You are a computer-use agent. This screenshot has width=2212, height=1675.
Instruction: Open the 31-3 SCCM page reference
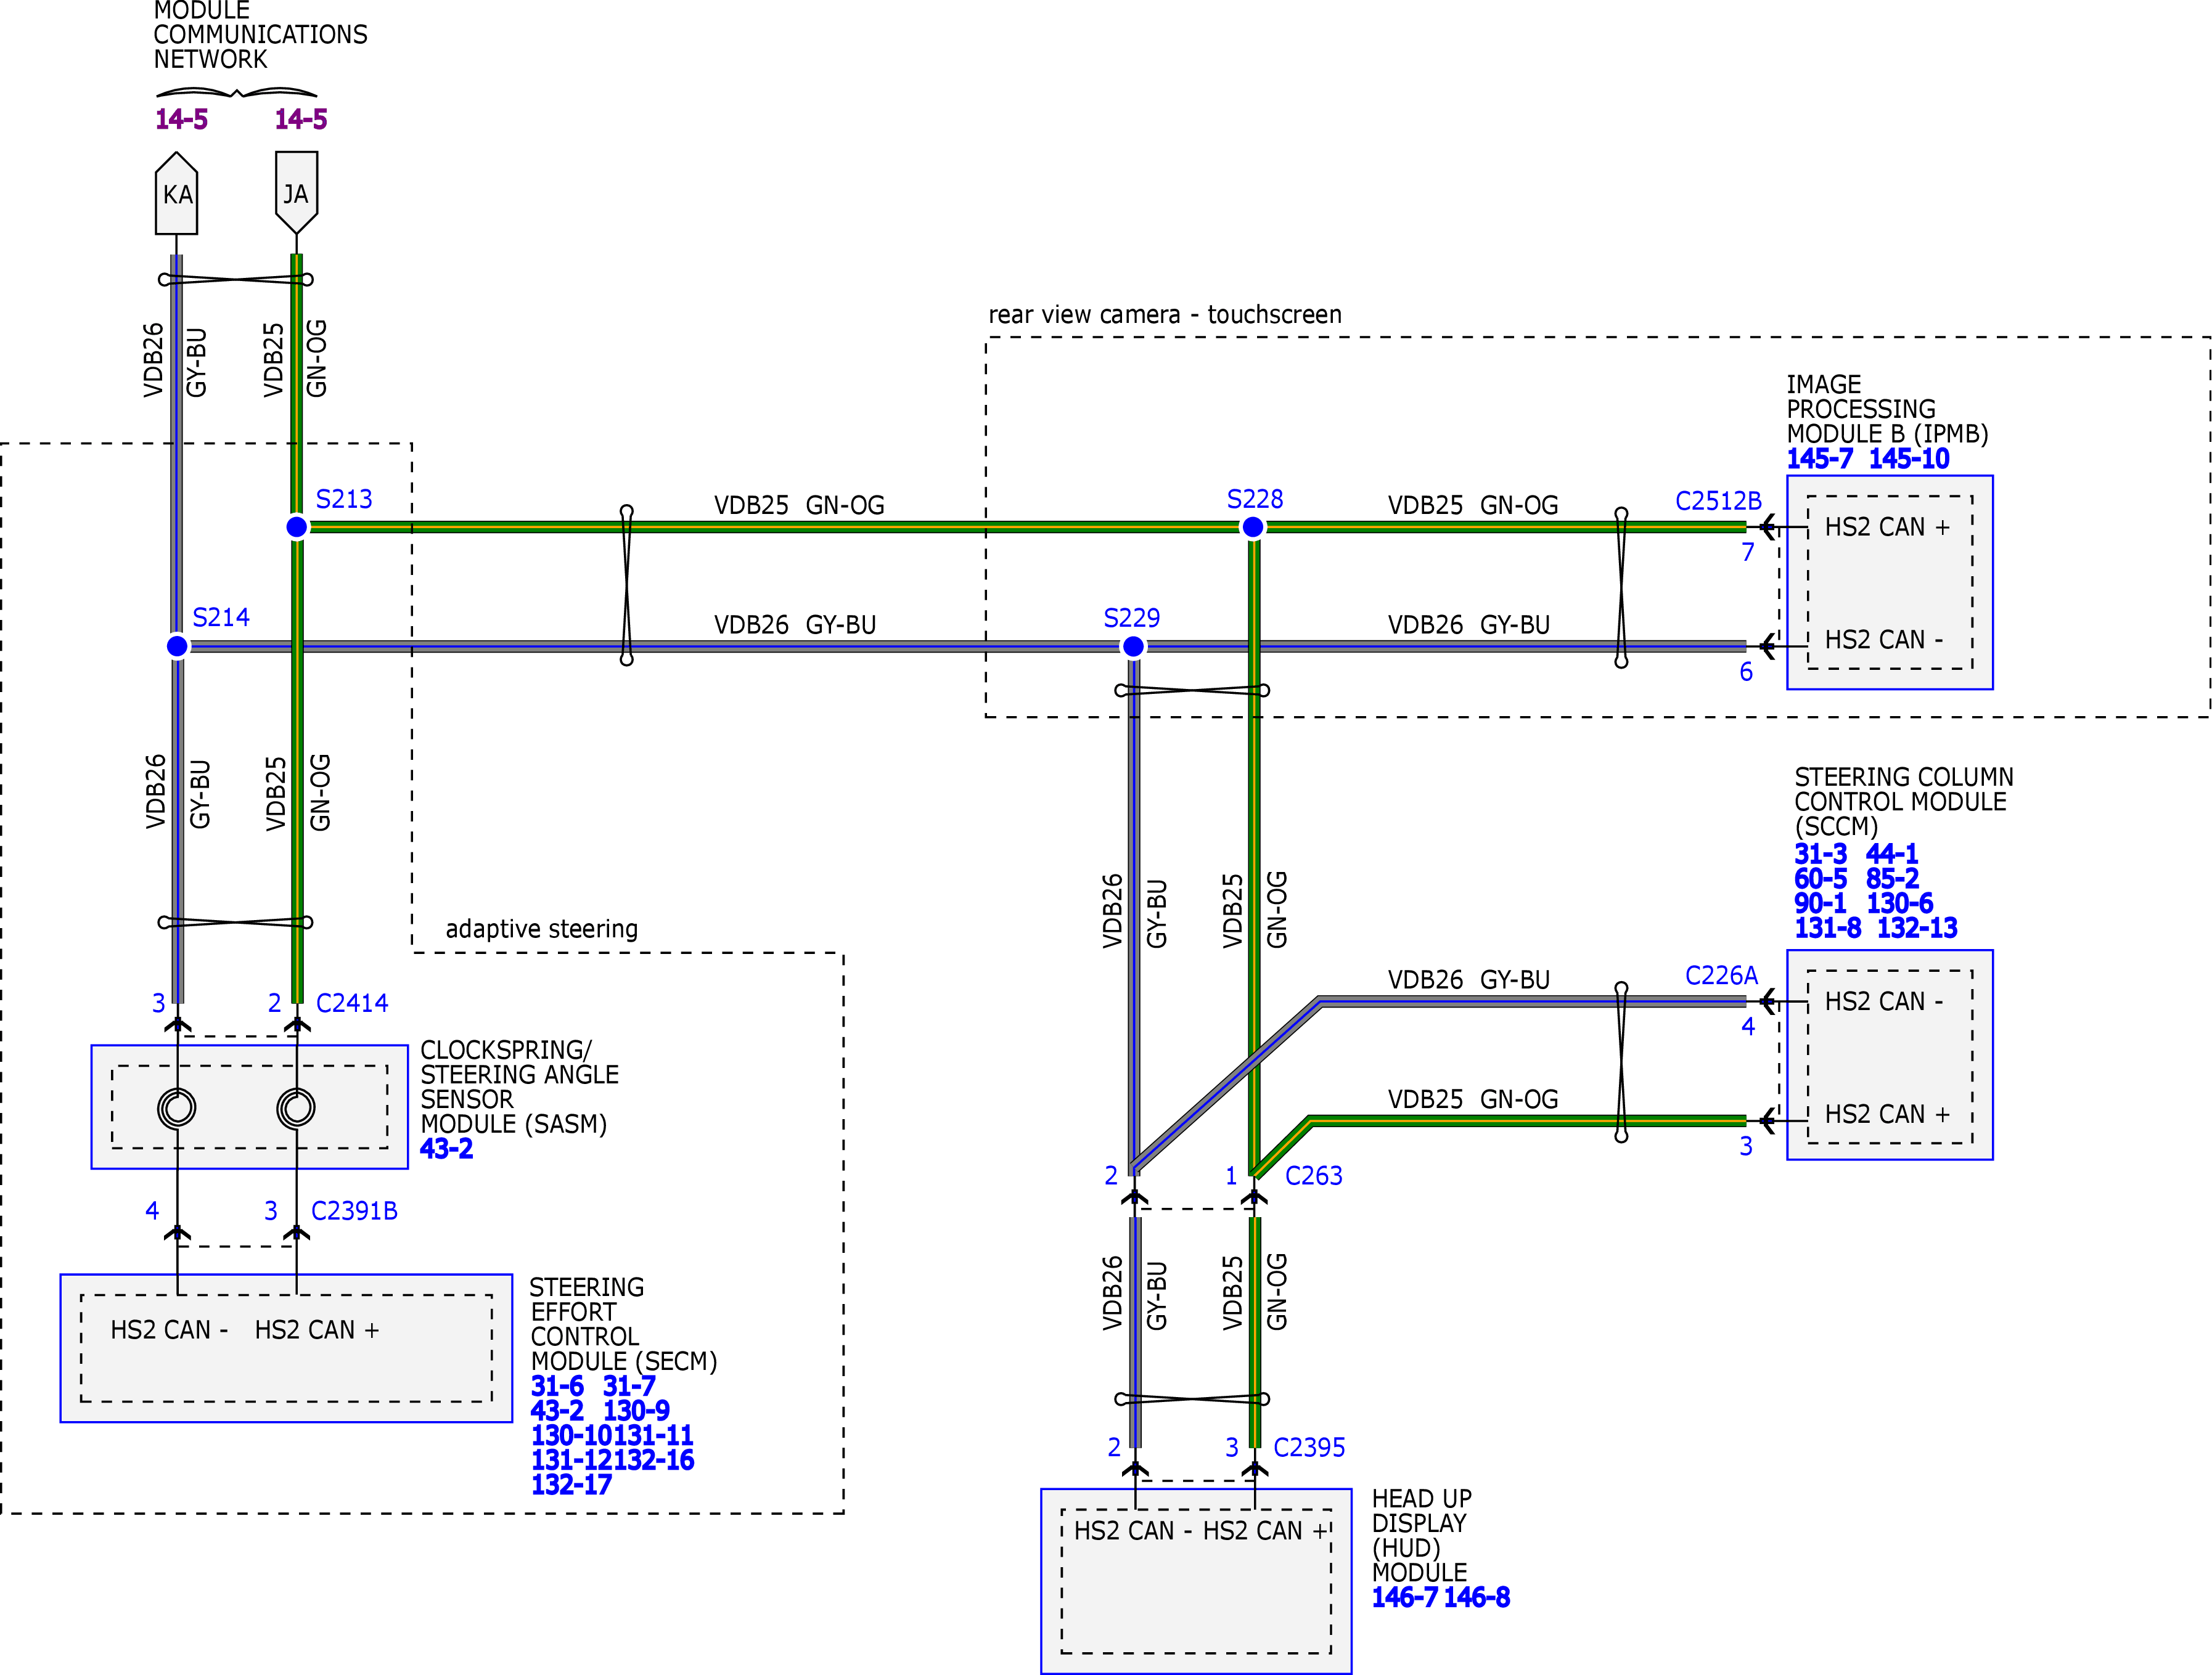click(x=1820, y=855)
